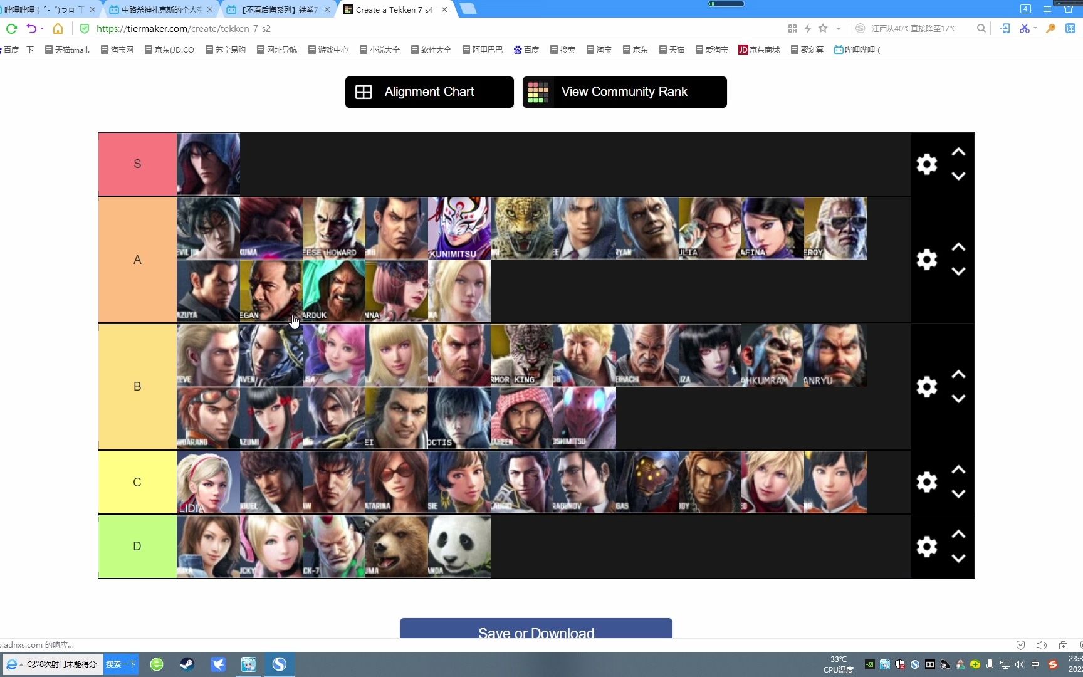
Task: Click the status bar mute speaker icon
Action: [x=1042, y=645]
